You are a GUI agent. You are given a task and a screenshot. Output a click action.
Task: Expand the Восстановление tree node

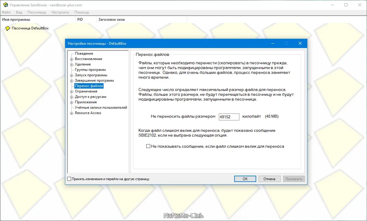coord(72,59)
